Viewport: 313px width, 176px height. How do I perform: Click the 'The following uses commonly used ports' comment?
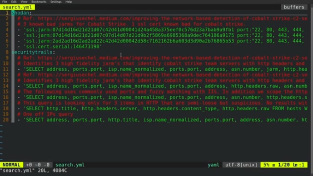[162, 92]
